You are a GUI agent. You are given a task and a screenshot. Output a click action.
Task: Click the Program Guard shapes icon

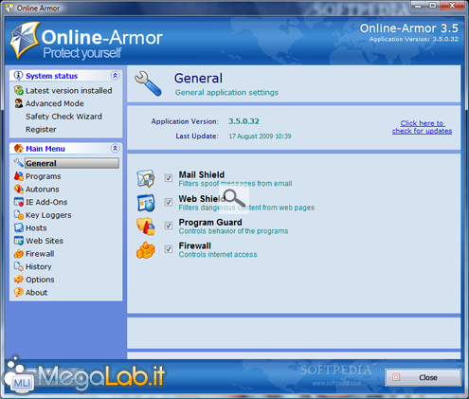tap(146, 227)
